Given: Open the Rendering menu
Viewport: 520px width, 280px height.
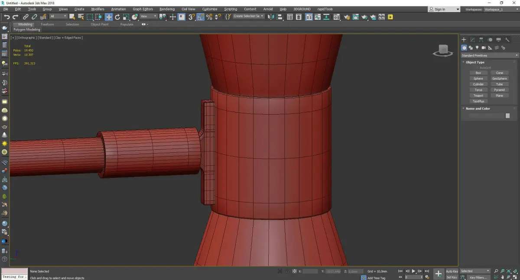Looking at the screenshot, I should click(x=167, y=9).
